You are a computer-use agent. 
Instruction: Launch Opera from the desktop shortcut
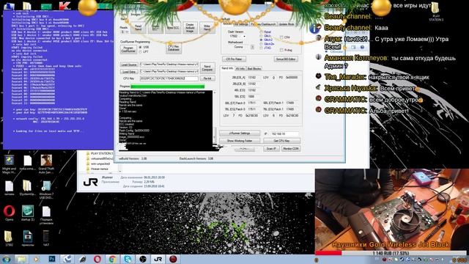(x=10, y=213)
